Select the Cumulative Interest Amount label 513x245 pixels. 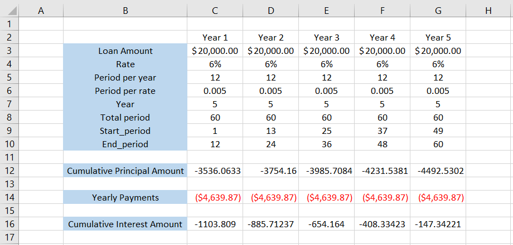[125, 224]
